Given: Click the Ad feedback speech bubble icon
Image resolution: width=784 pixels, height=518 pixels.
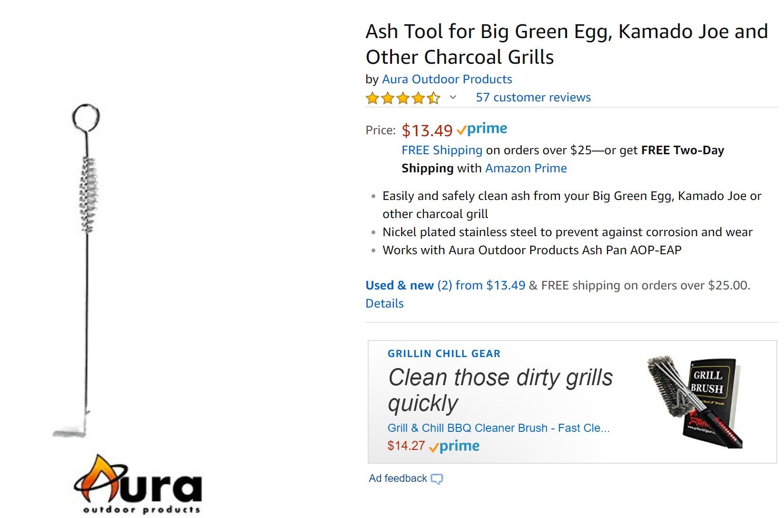Looking at the screenshot, I should click(437, 479).
